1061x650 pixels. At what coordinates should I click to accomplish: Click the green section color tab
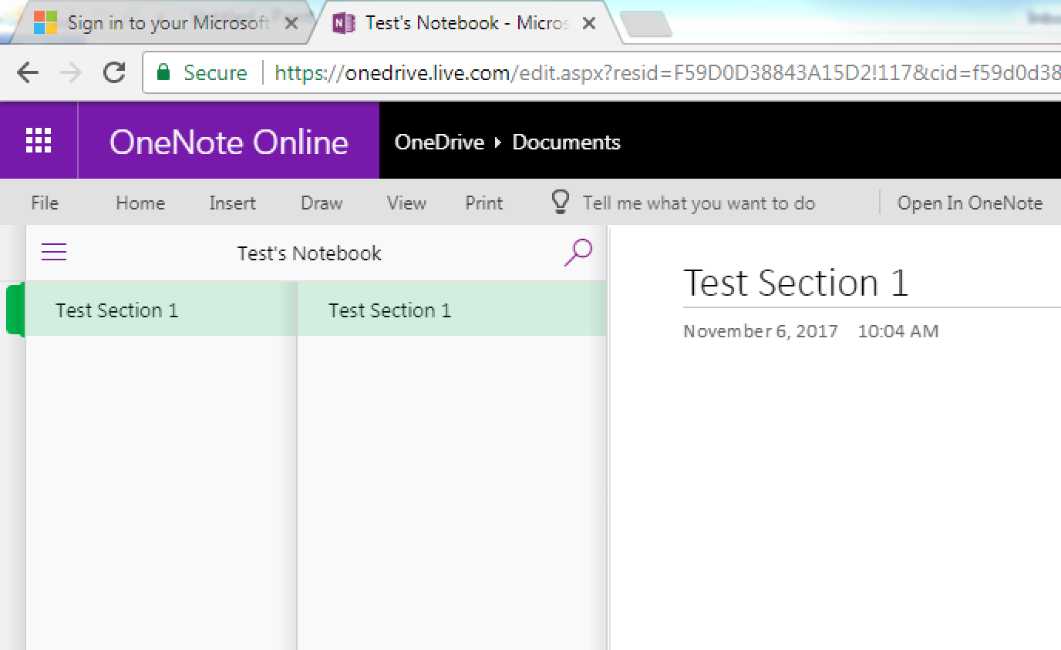[15, 309]
